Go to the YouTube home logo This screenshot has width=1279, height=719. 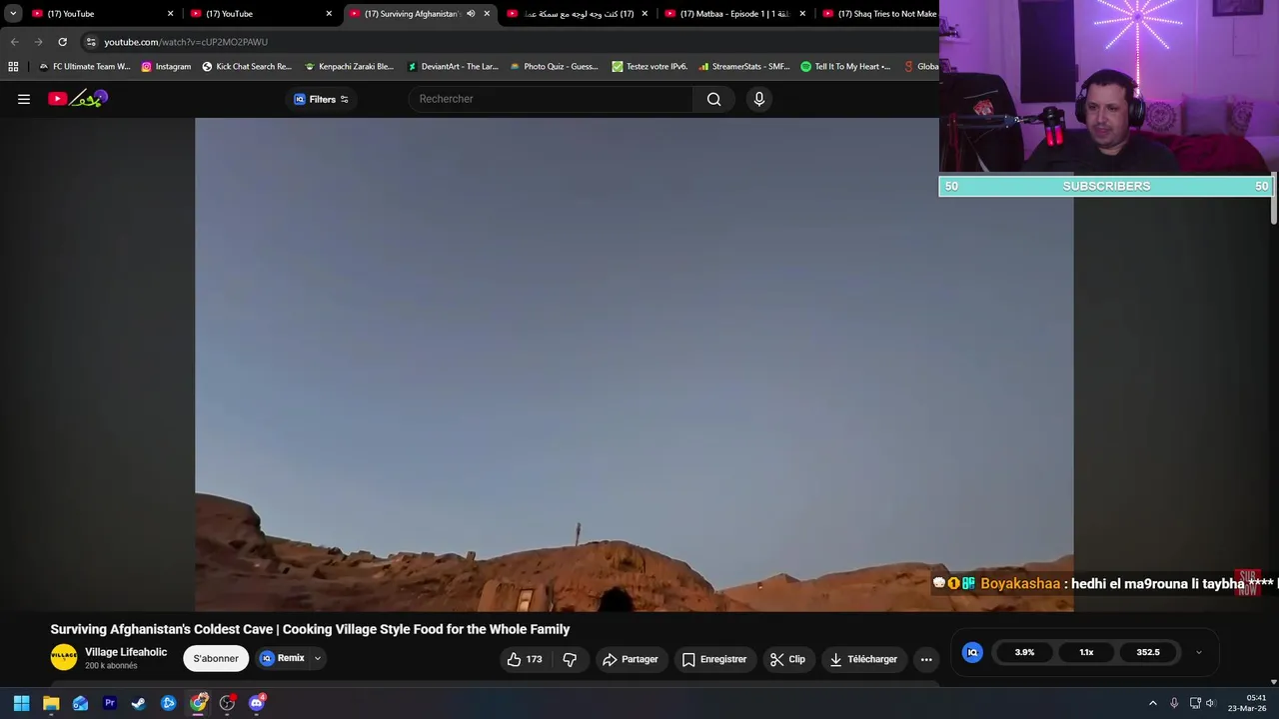pos(77,98)
